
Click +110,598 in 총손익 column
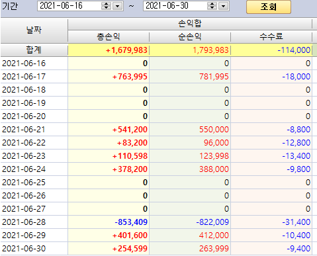point(109,156)
